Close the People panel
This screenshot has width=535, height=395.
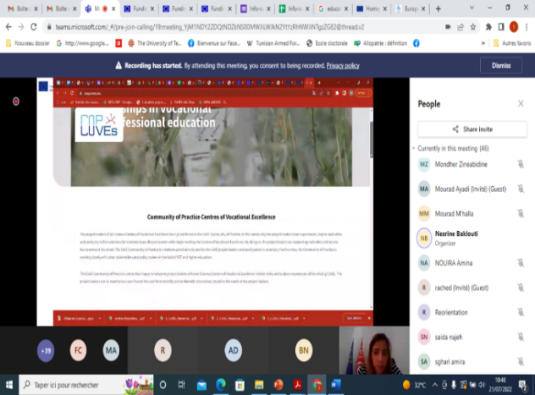pos(521,103)
